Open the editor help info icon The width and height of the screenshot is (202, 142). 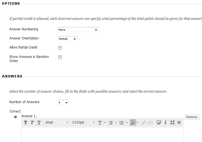166,122
